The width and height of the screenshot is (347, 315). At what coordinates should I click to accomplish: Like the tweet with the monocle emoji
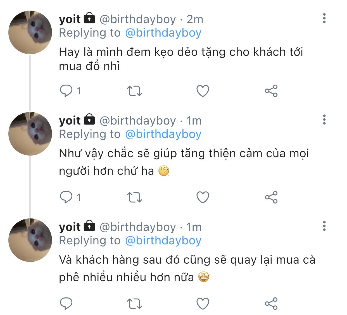tap(203, 197)
